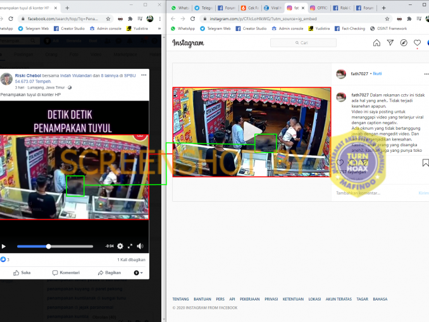Open Instagram explore compass icon

point(404,42)
